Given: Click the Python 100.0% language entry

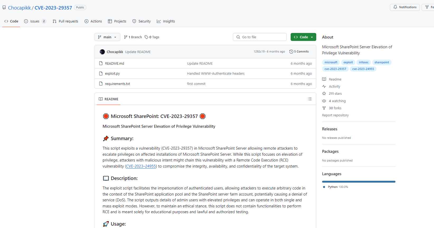Looking at the screenshot, I should click(335, 187).
